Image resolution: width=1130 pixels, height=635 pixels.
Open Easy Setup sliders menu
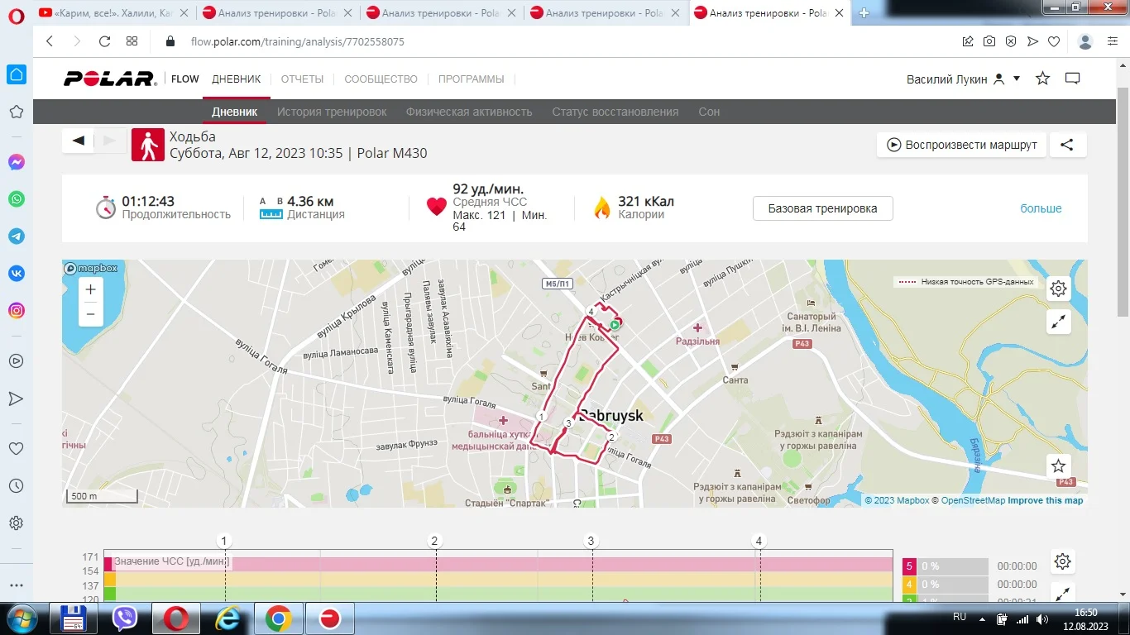(1113, 41)
